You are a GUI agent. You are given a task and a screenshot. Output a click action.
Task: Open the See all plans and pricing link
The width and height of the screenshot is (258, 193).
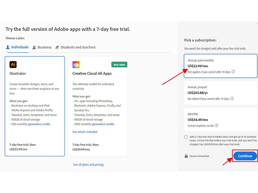coord(88,165)
